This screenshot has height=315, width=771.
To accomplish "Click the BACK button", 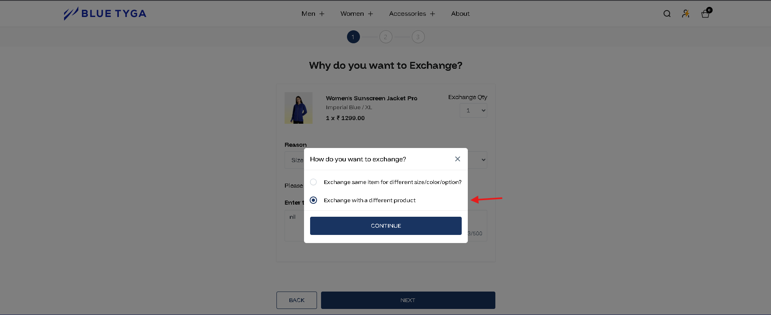I will click(297, 300).
